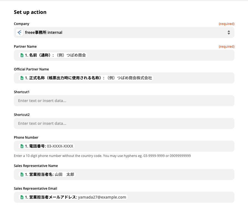Click the Sales Representative Name label
248x208 pixels.
coord(36,166)
